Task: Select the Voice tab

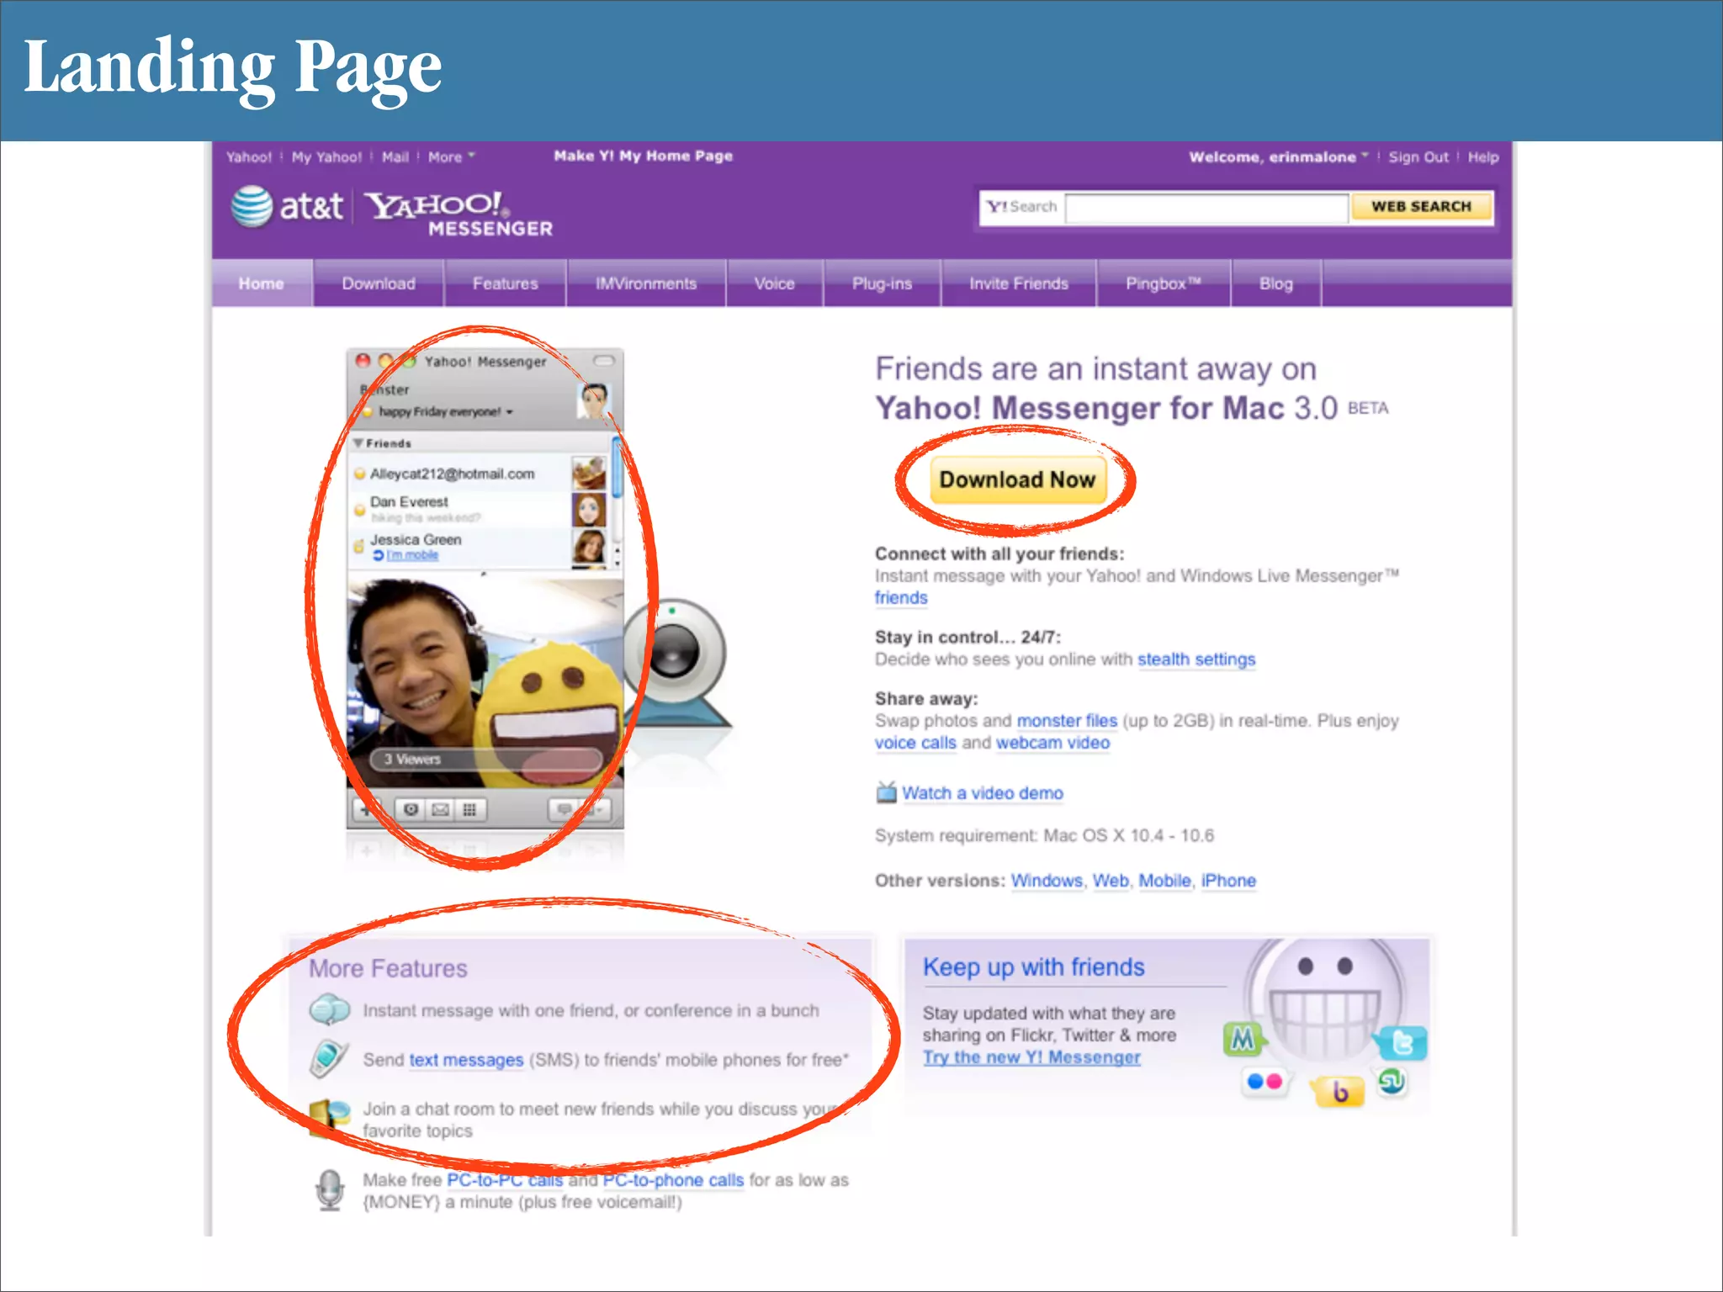Action: 775,283
